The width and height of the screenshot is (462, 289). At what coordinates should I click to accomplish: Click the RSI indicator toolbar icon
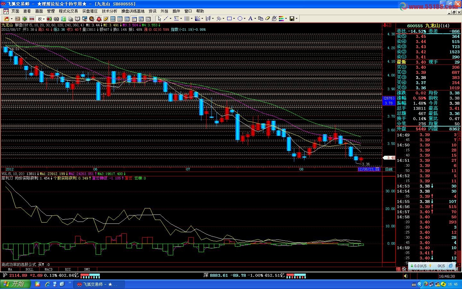18,19
